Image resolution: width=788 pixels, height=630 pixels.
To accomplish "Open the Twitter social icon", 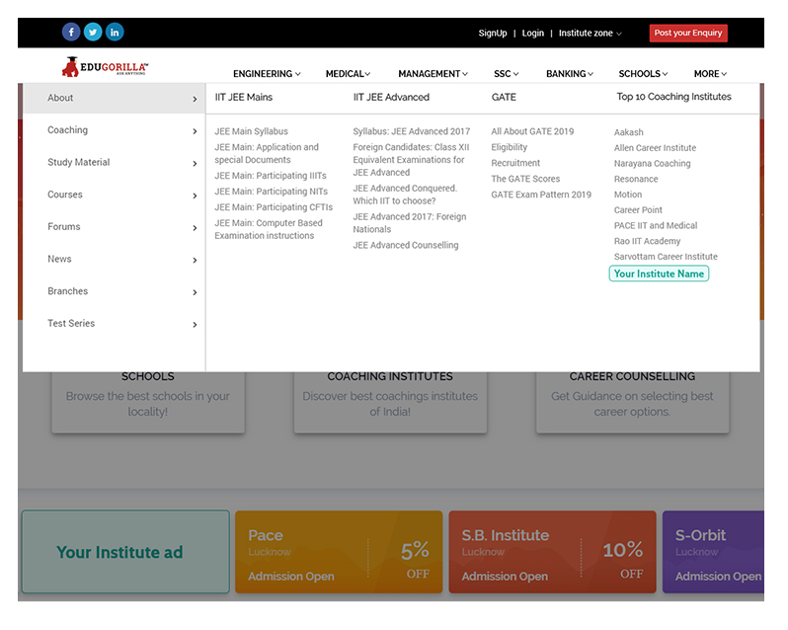I will (x=93, y=33).
